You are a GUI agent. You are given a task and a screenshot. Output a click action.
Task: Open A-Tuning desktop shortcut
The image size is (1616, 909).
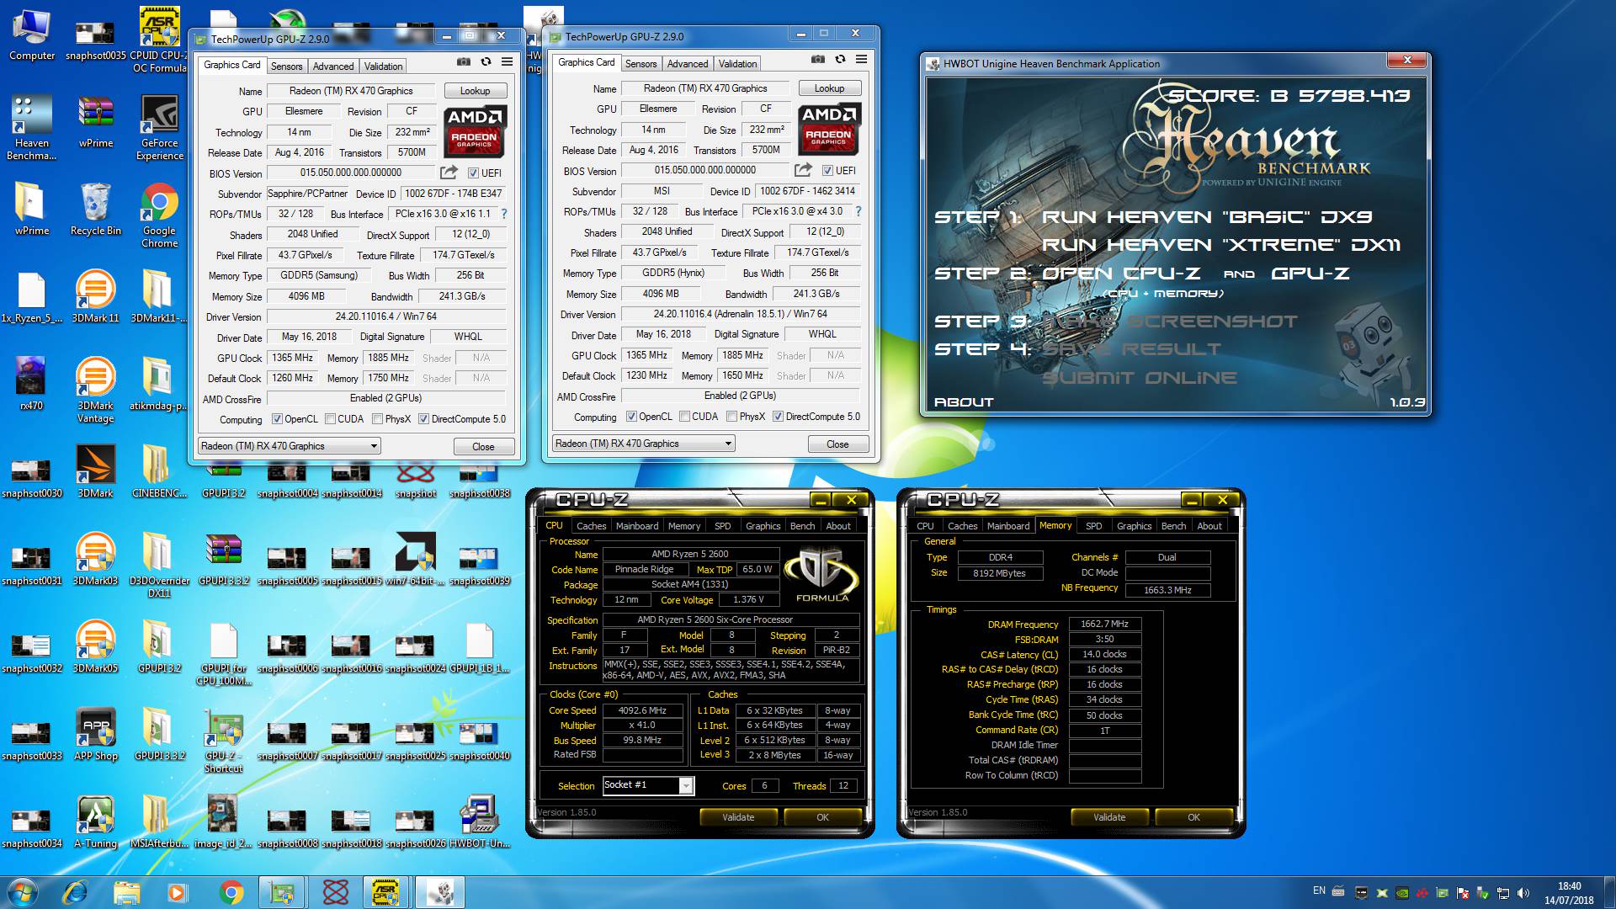(x=96, y=821)
